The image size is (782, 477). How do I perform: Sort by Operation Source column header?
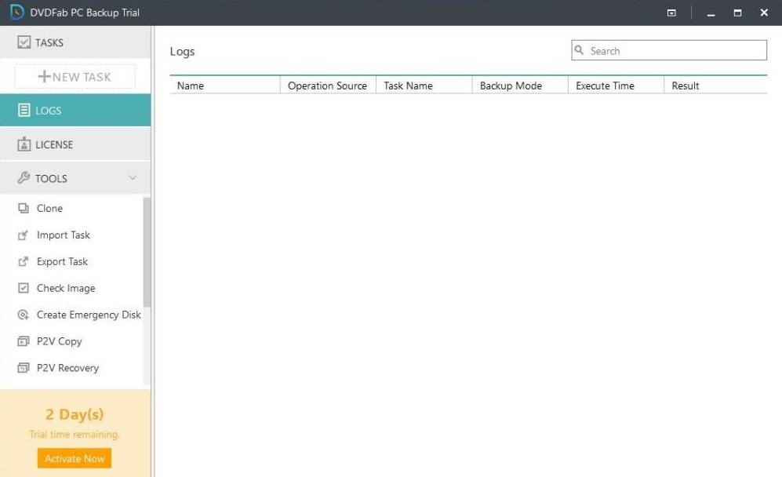(328, 86)
